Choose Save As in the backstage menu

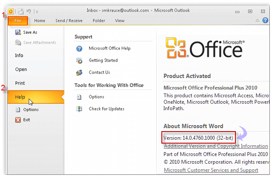(30, 32)
